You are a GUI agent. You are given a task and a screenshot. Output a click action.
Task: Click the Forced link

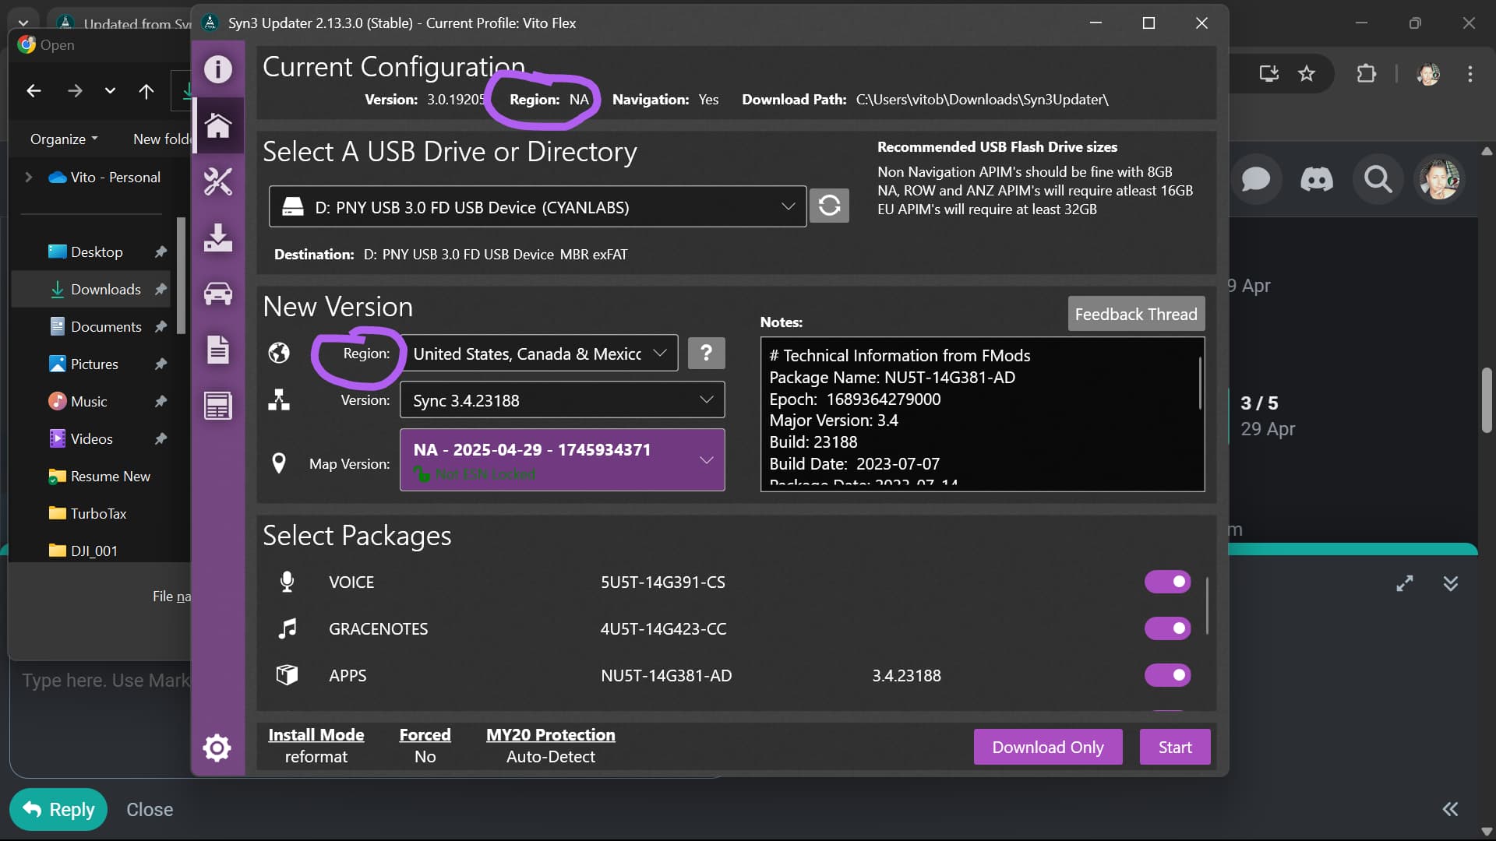pyautogui.click(x=425, y=734)
